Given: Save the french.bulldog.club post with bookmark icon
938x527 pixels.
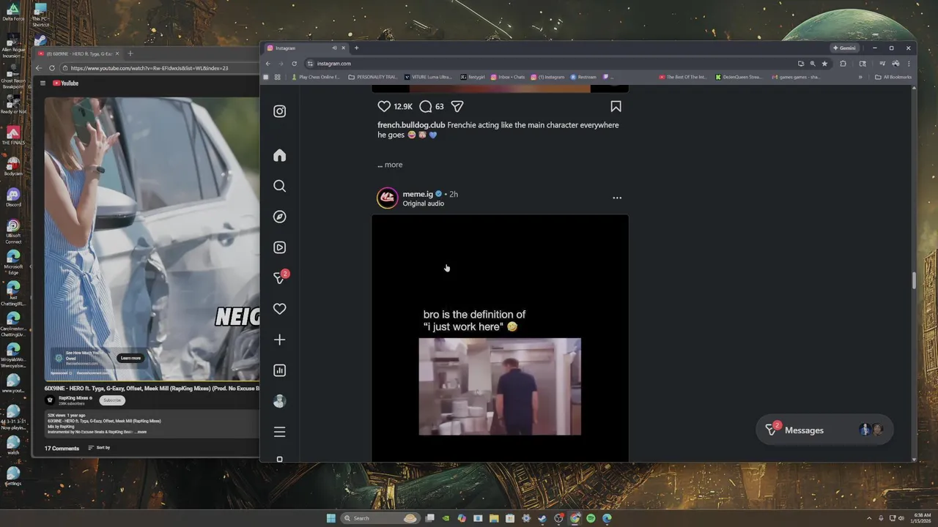Looking at the screenshot, I should pyautogui.click(x=616, y=106).
